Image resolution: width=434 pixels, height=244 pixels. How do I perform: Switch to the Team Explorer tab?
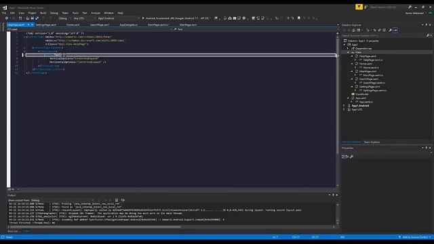pyautogui.click(x=372, y=142)
